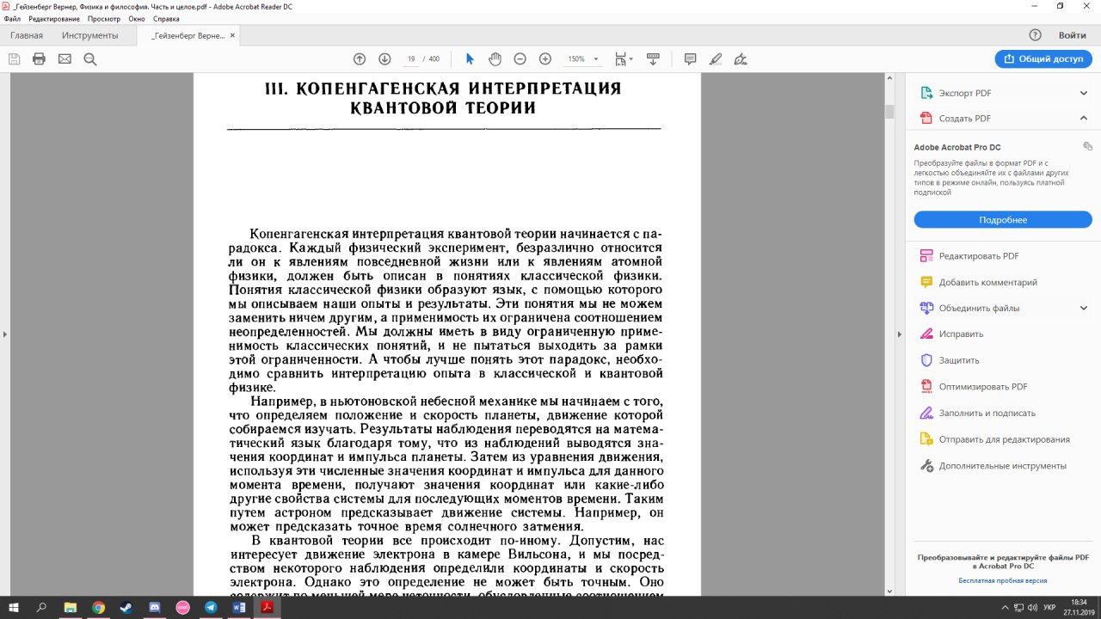Select the Highlight text pen tool
Viewport: 1101px width, 619px height.
(715, 58)
